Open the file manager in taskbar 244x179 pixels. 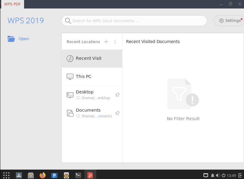(30, 175)
